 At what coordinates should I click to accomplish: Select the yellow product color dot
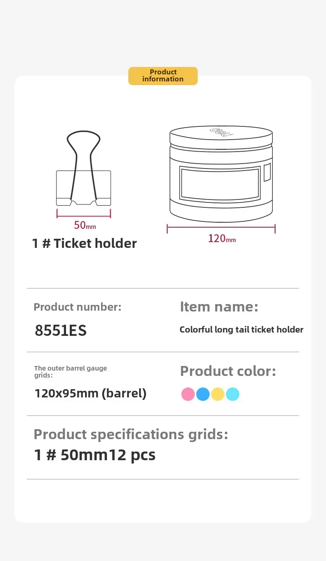pos(218,394)
